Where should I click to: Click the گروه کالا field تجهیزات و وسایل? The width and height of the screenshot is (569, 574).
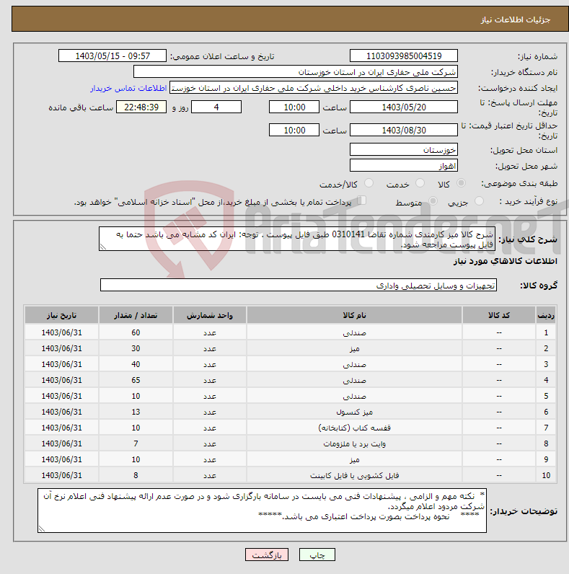pos(299,285)
